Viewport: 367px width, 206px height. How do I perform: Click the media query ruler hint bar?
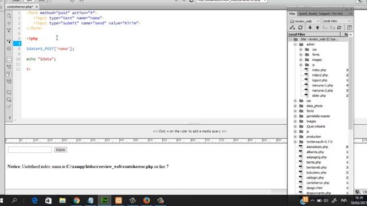point(190,131)
